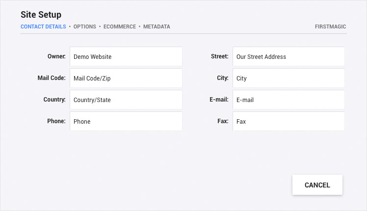Open the Metadata tab
Screen dimensions: 367x211
(157, 26)
